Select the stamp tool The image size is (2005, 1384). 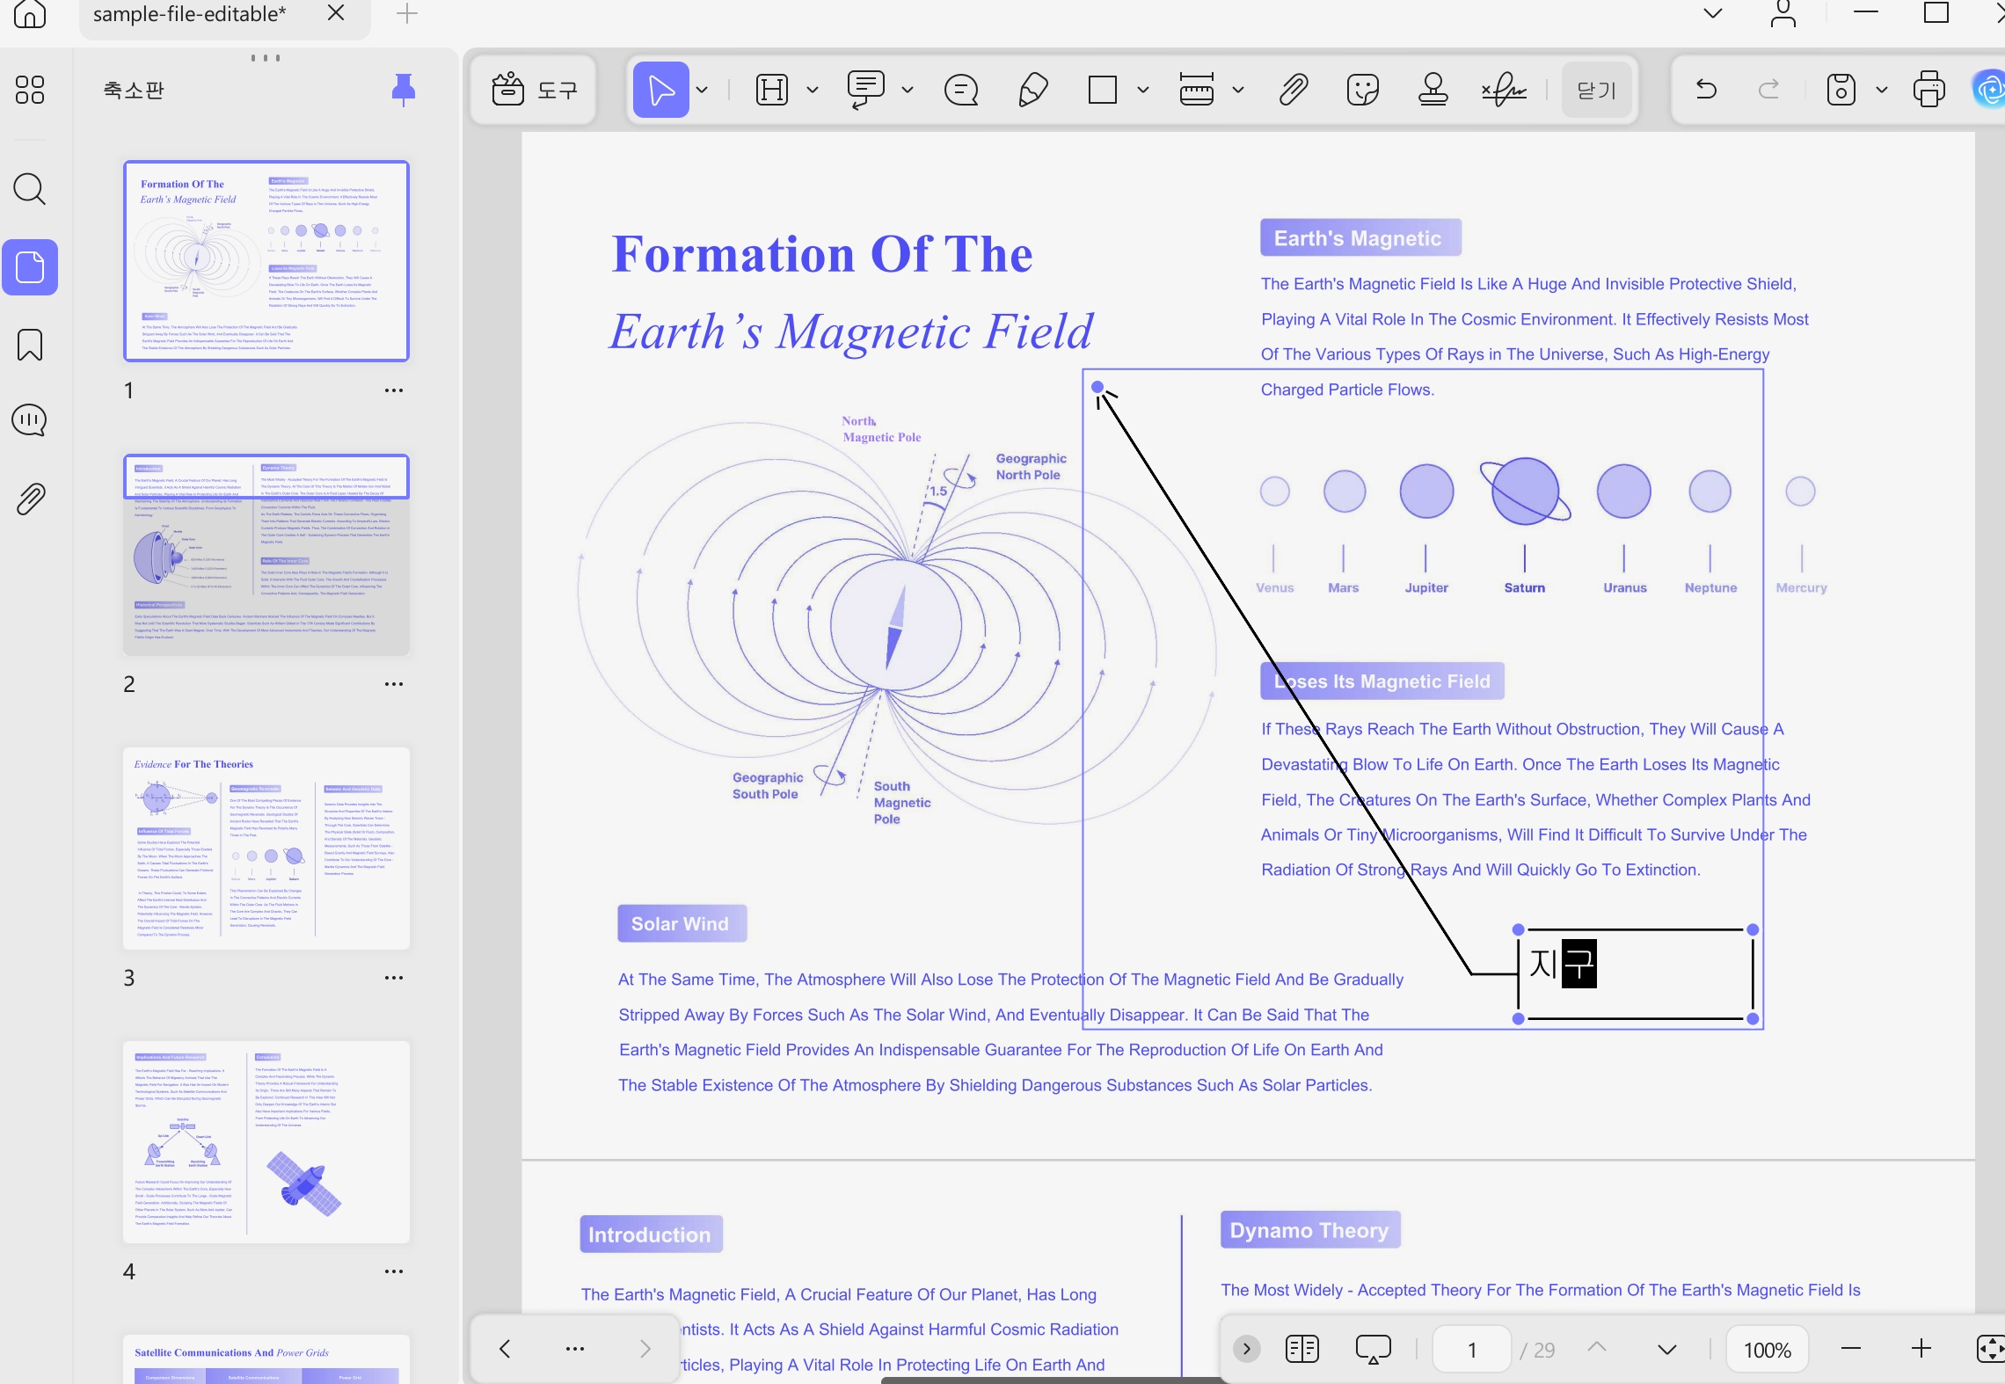[x=1433, y=90]
